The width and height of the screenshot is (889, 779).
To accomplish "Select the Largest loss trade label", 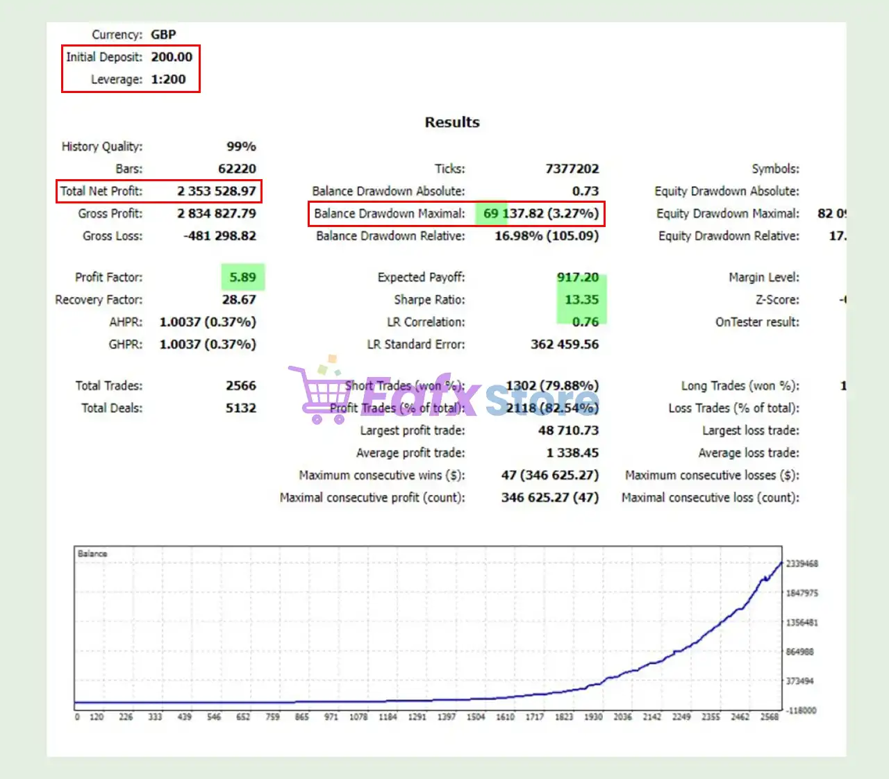I will click(x=750, y=430).
